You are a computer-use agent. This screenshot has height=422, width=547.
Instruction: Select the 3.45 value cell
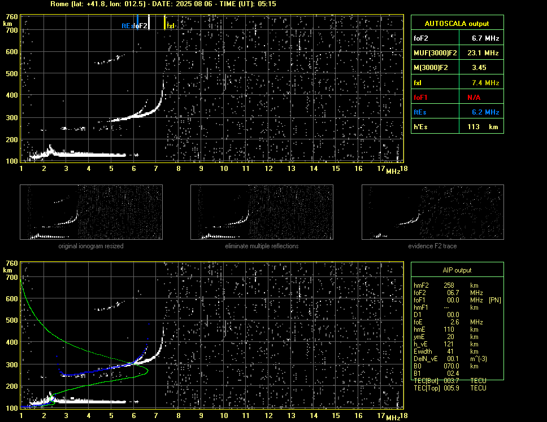pyautogui.click(x=479, y=68)
